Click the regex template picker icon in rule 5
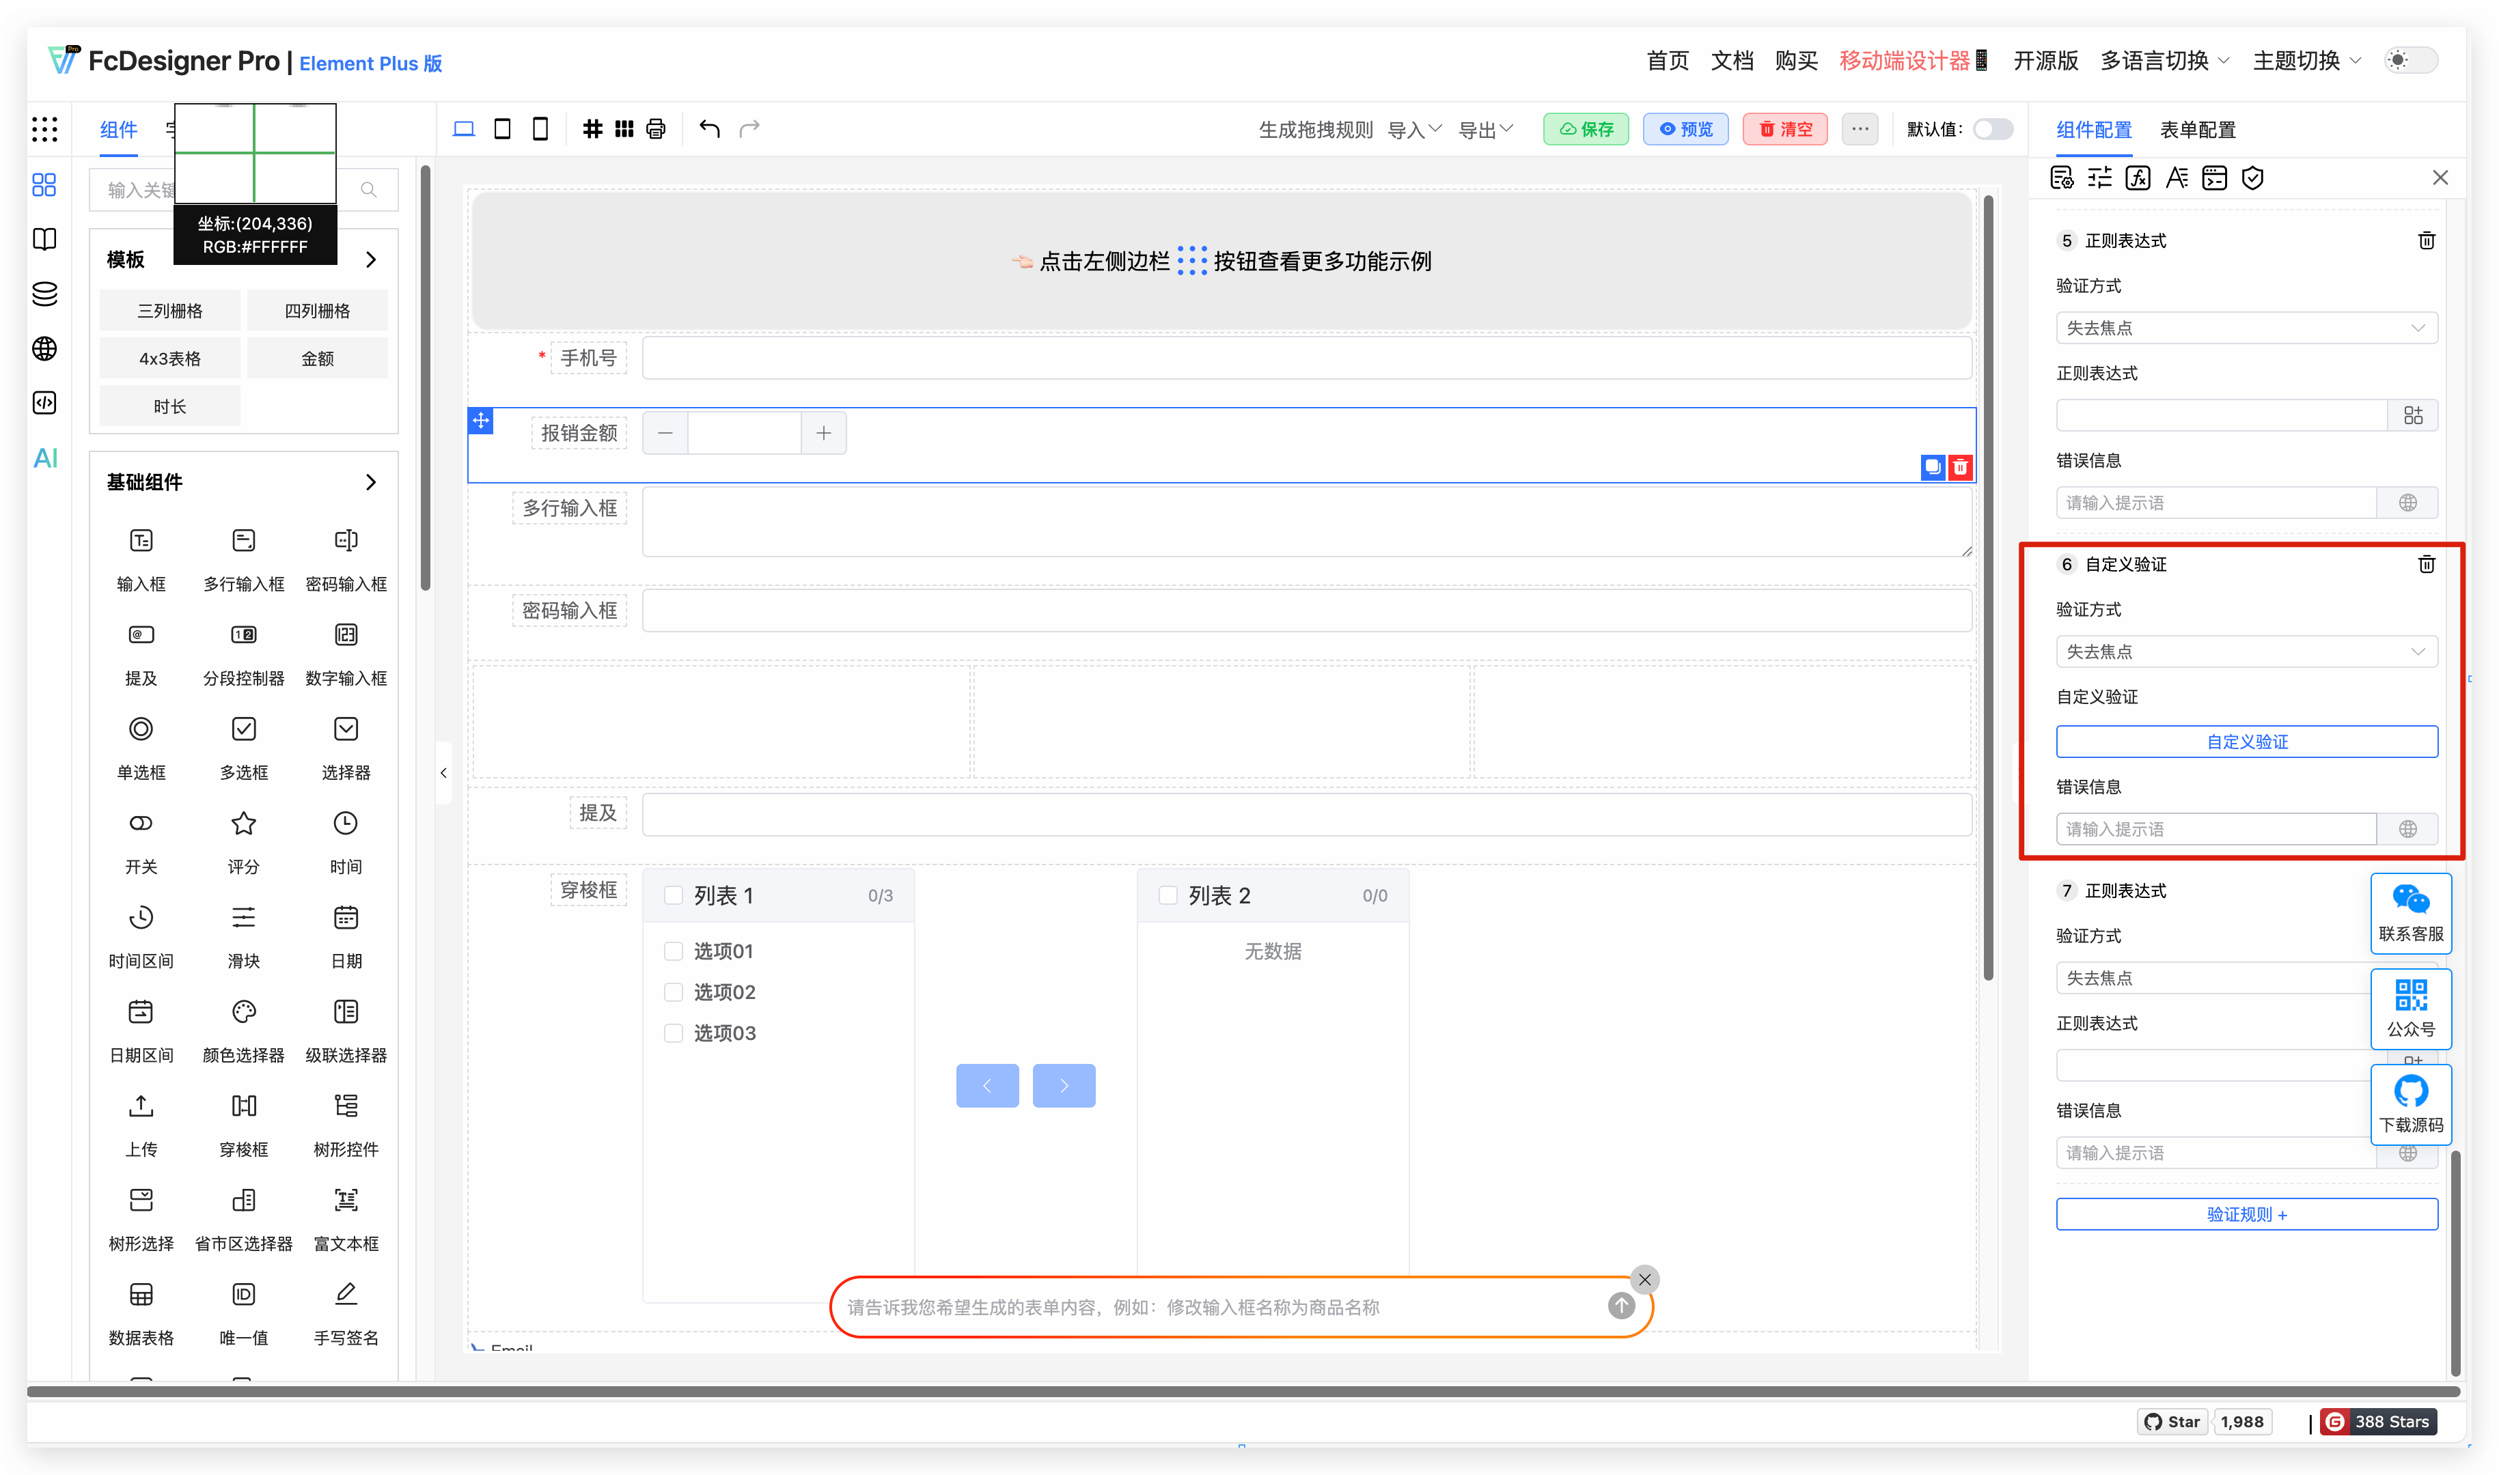 [2412, 415]
